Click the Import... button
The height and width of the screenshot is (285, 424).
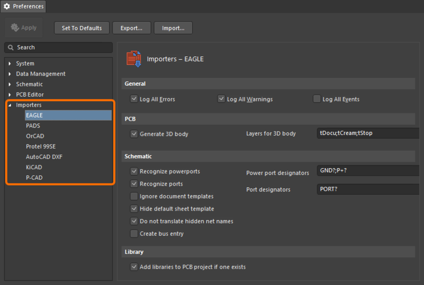pos(173,28)
